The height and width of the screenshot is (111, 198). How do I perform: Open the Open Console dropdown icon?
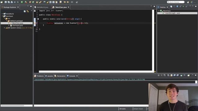point(188,75)
